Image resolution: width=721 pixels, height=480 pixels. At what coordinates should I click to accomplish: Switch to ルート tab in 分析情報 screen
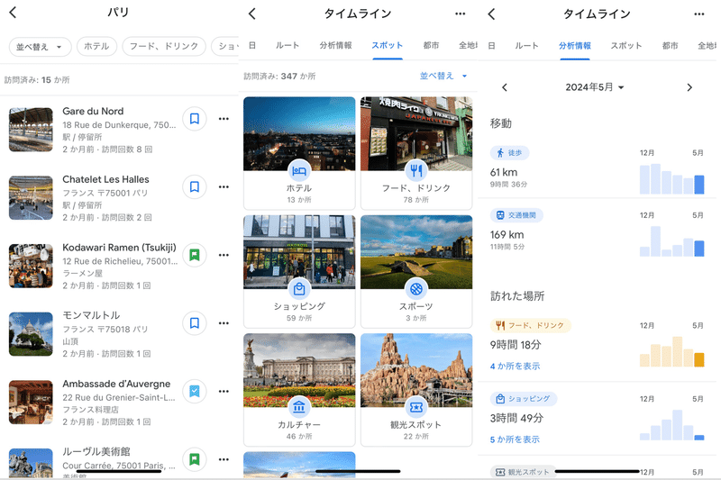pyautogui.click(x=526, y=45)
